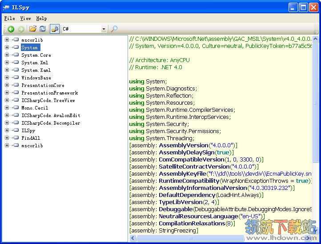Screen dimensions: 321x244
Task: Expand the Mono.Cecil node
Action: point(7,108)
